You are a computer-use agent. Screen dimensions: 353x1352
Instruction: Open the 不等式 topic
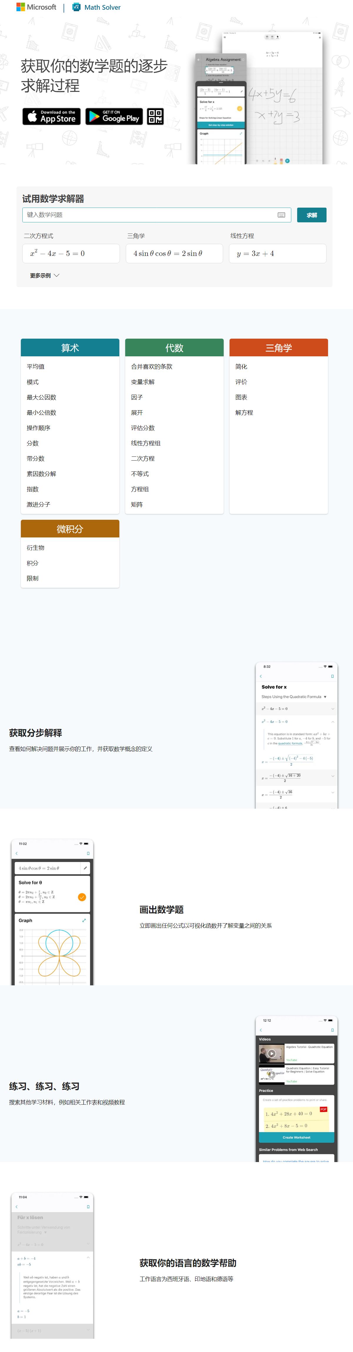click(140, 474)
